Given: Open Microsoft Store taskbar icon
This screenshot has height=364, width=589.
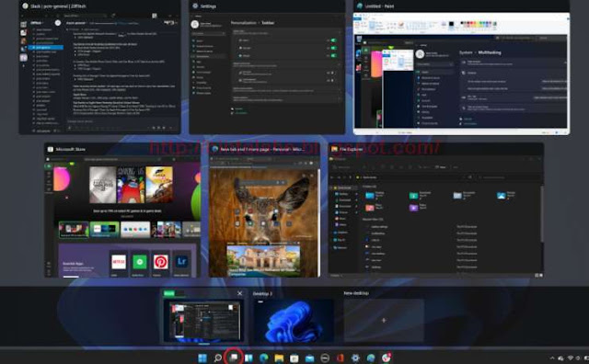Looking at the screenshot, I should pyautogui.click(x=294, y=358).
